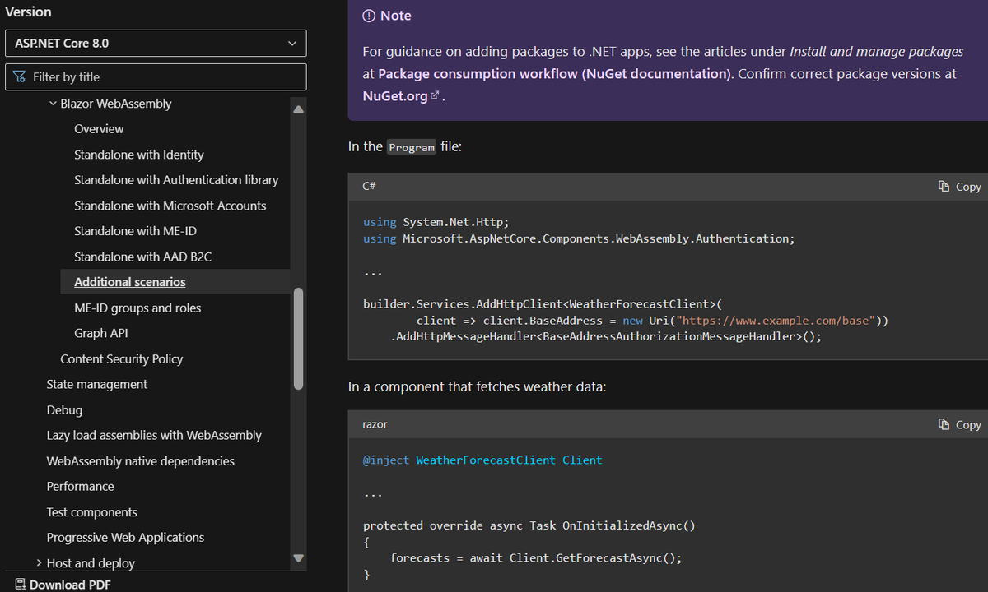Open the Package consumption workflow link
The height and width of the screenshot is (592, 988).
pyautogui.click(x=554, y=73)
